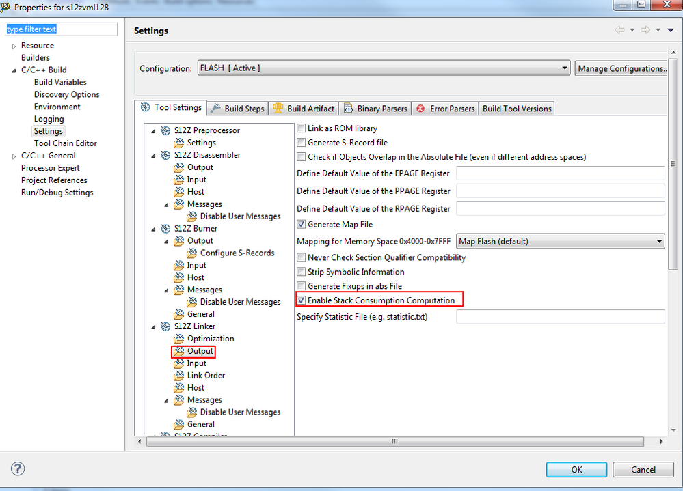Click the Burner Host folder icon
683x491 pixels.
tap(178, 277)
